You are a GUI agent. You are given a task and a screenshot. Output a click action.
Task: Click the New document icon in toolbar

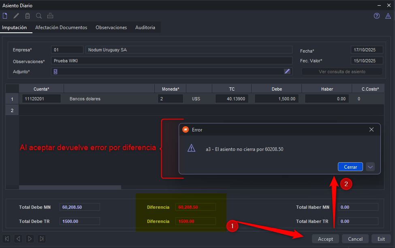coord(5,16)
